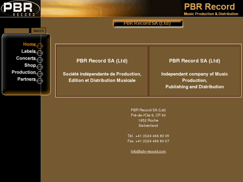243x182 pixels.
Task: Click the Tél. +41 (0)24 466 80 05 line
Action: tap(148, 136)
